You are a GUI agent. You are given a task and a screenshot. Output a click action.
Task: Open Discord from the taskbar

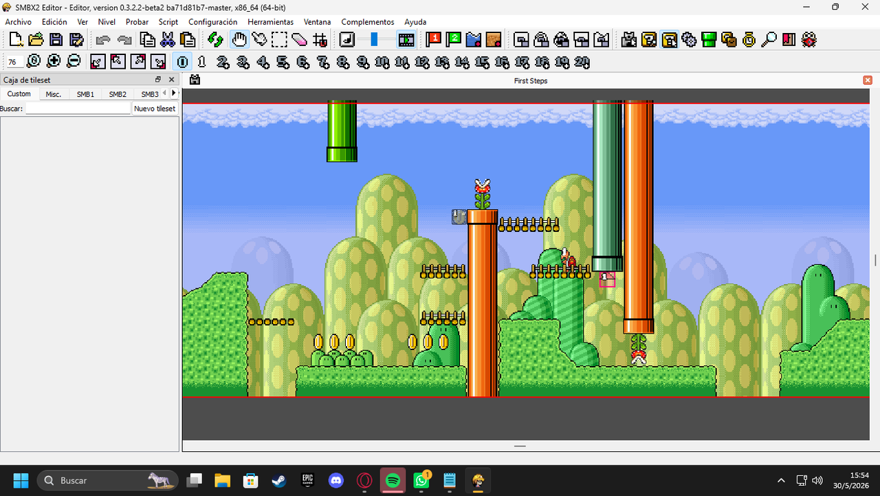tap(336, 480)
